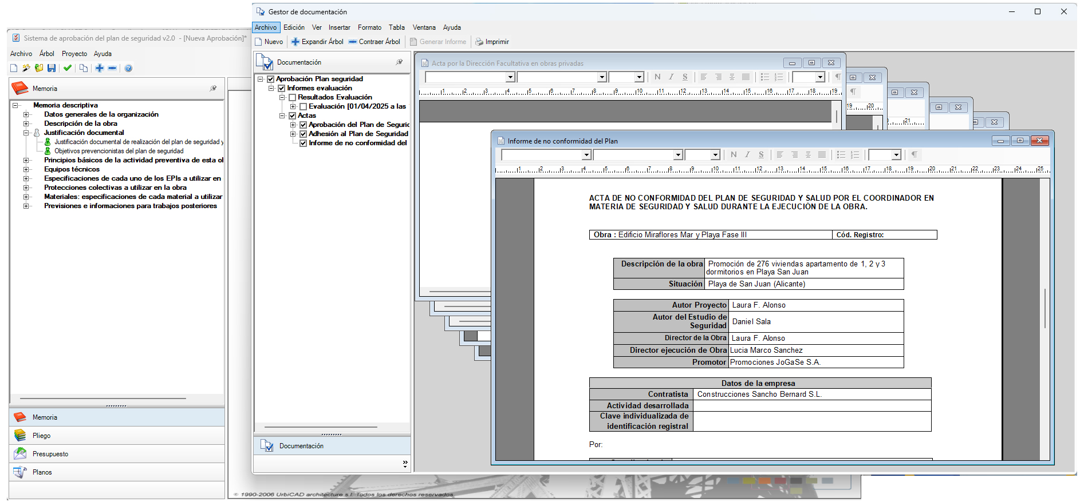
Task: Insert numbered list in Informe de no conformidad
Action: [x=855, y=155]
